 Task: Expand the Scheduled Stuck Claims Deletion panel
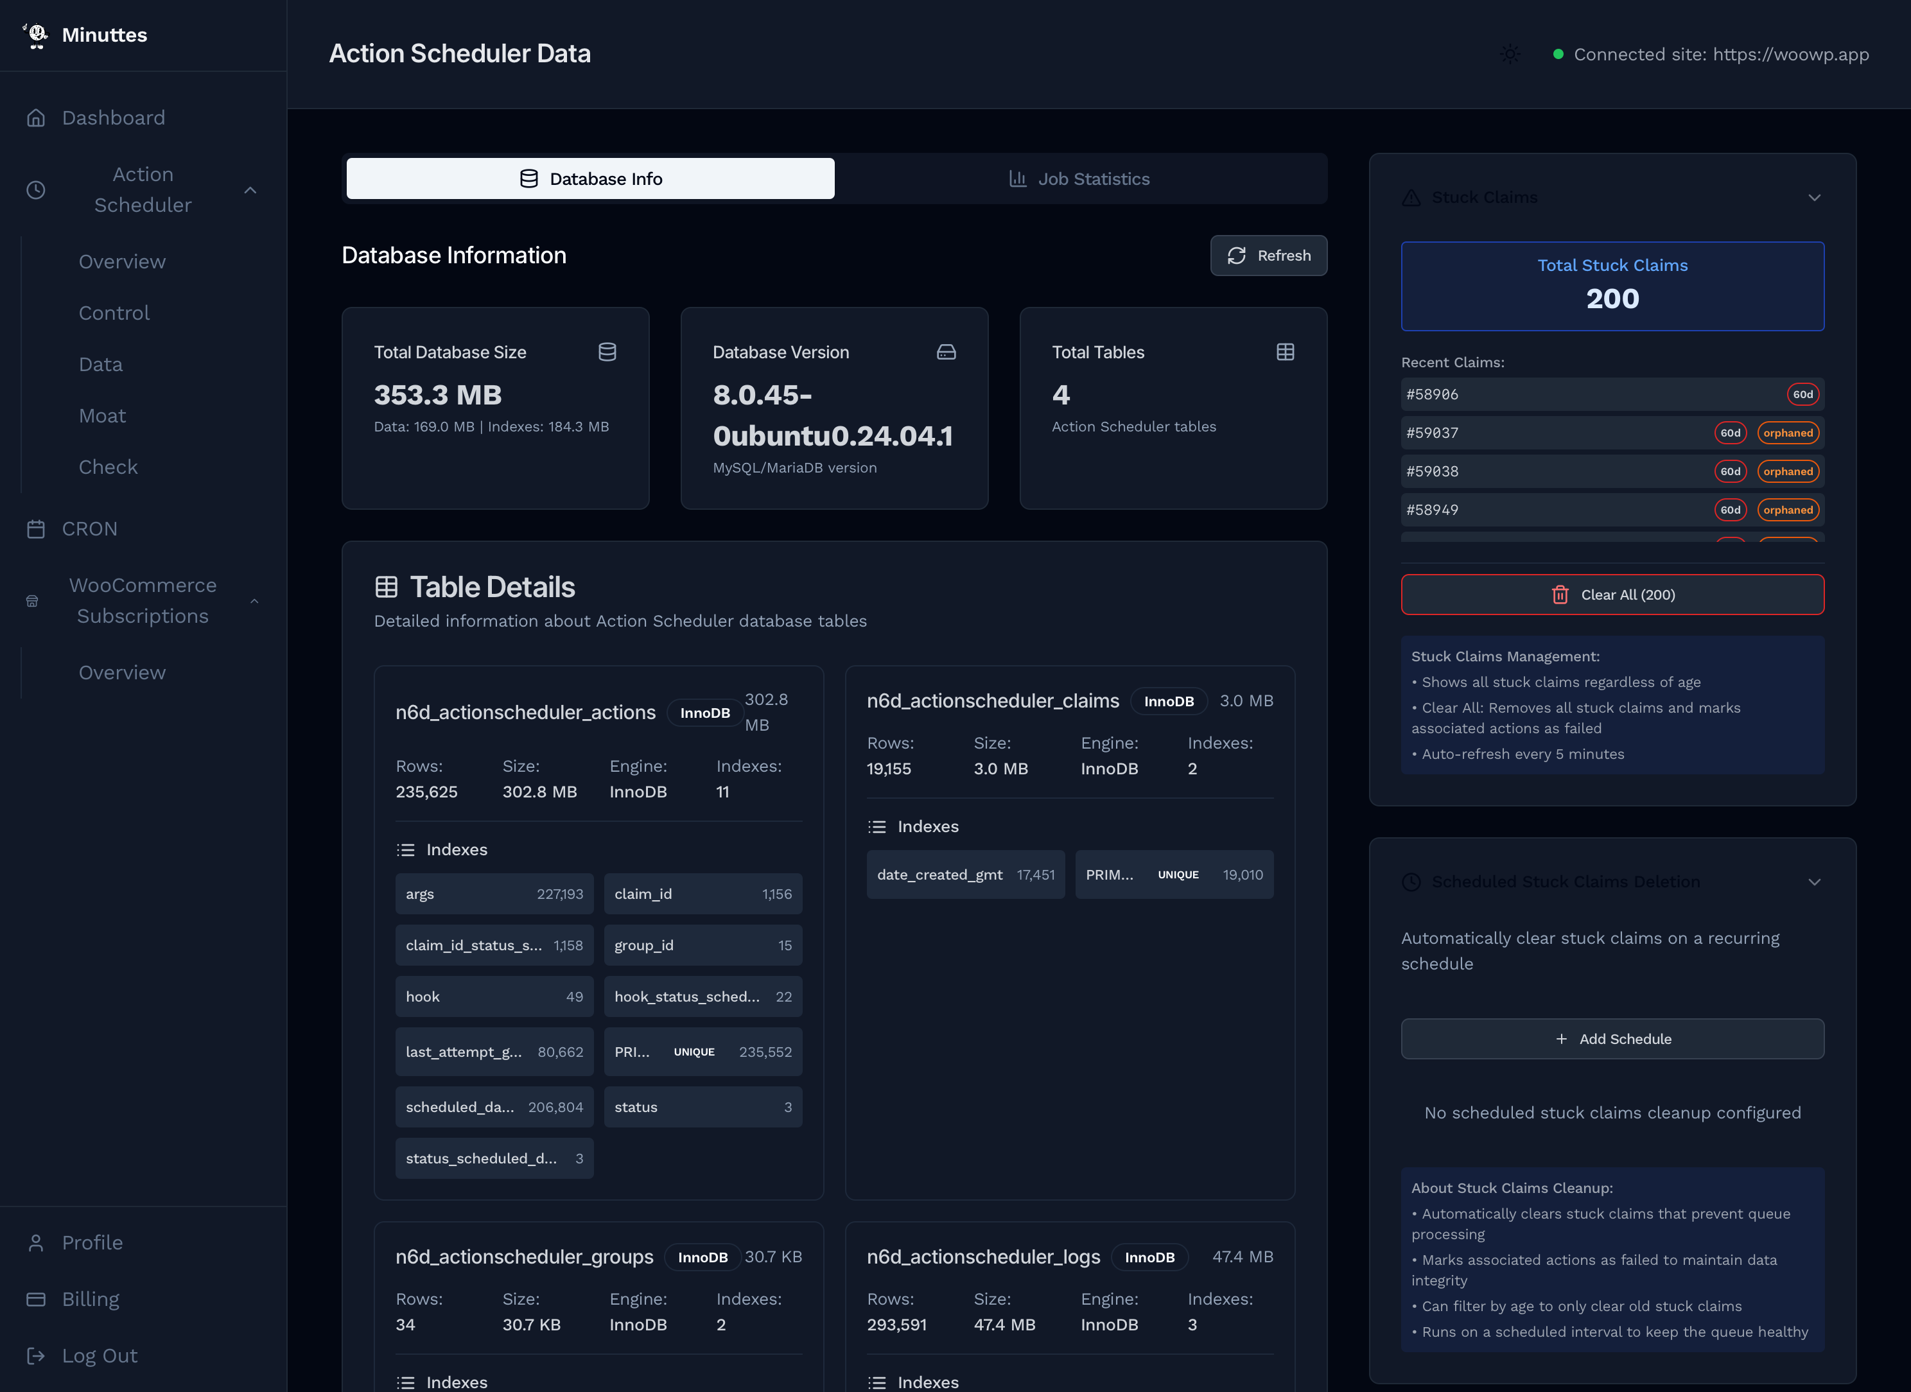pyautogui.click(x=1814, y=882)
